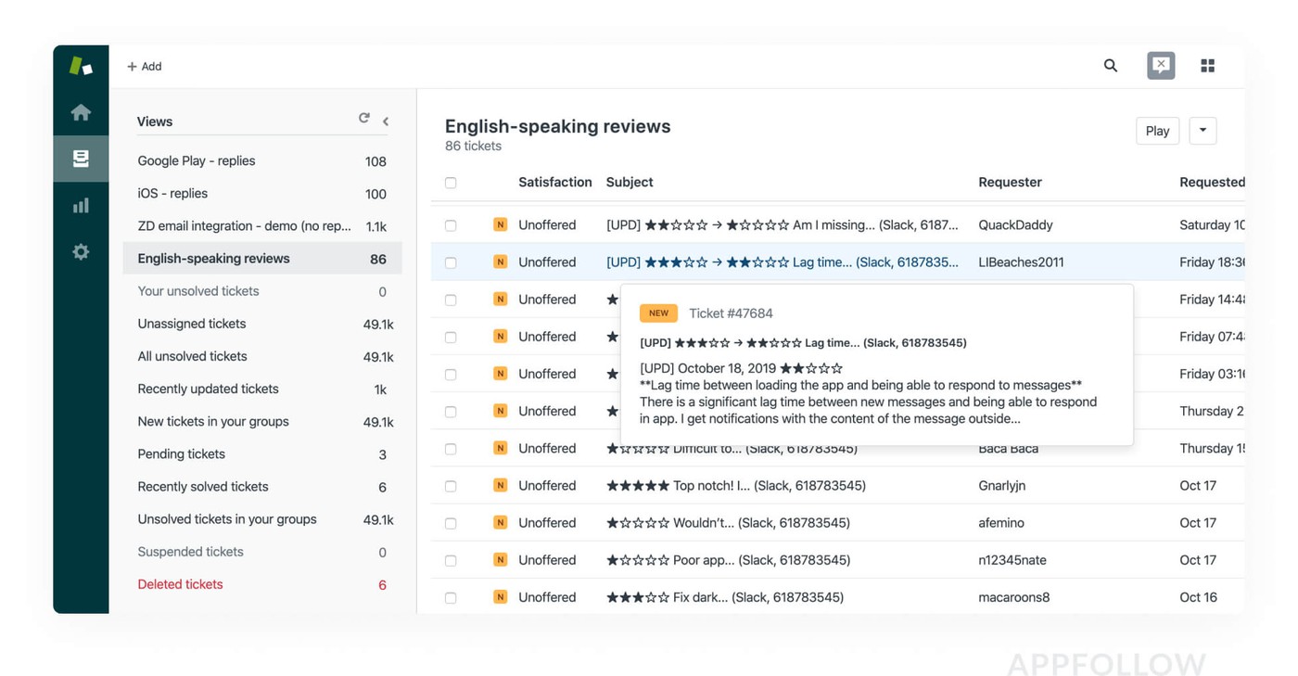1298x676 pixels.
Task: Click requester name QuackDaddy
Action: coord(1015,224)
